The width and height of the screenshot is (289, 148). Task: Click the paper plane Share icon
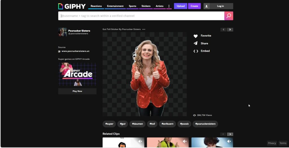tap(196, 43)
